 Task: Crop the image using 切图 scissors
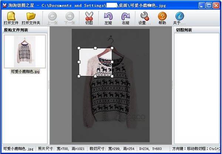coord(89,17)
